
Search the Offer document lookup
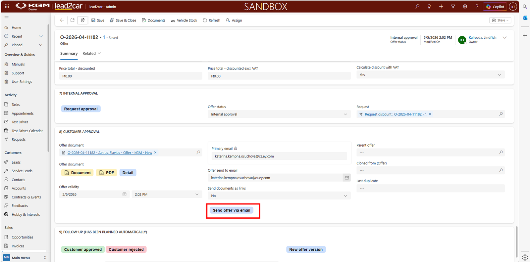click(198, 153)
